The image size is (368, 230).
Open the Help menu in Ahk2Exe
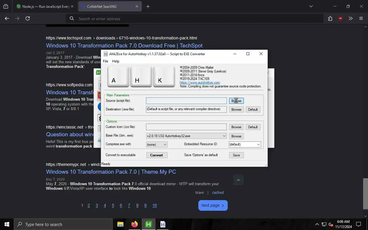116,61
